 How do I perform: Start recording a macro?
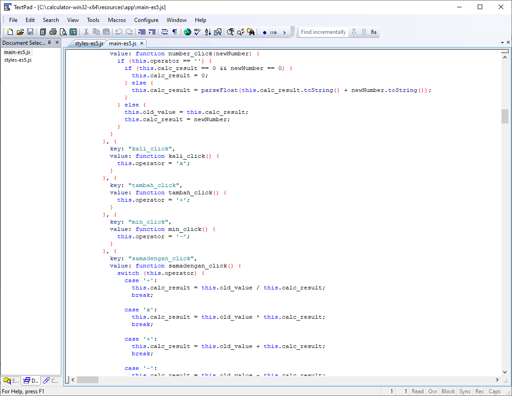pyautogui.click(x=264, y=32)
